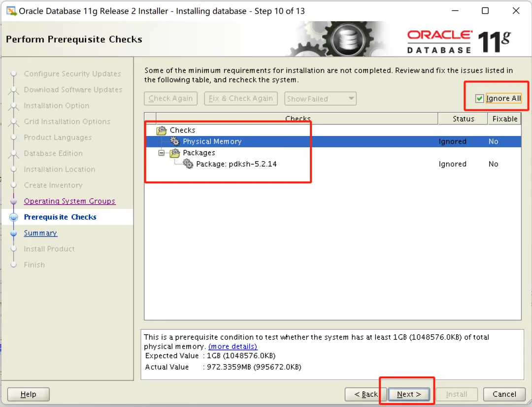532x407 pixels.
Task: Click Fixable No value for Physical Memory
Action: [x=493, y=141]
